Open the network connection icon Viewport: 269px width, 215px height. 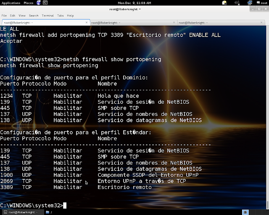[x=250, y=3]
